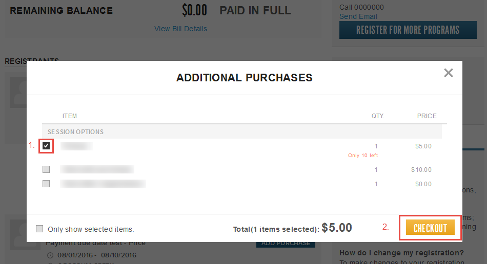Viewport: 487px width, 264px height.
Task: Uncheck the $5.00 session option checkbox
Action: [x=47, y=146]
